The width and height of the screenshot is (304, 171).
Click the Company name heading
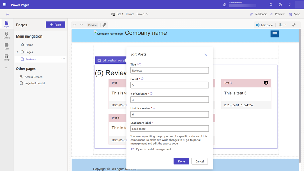point(146,33)
